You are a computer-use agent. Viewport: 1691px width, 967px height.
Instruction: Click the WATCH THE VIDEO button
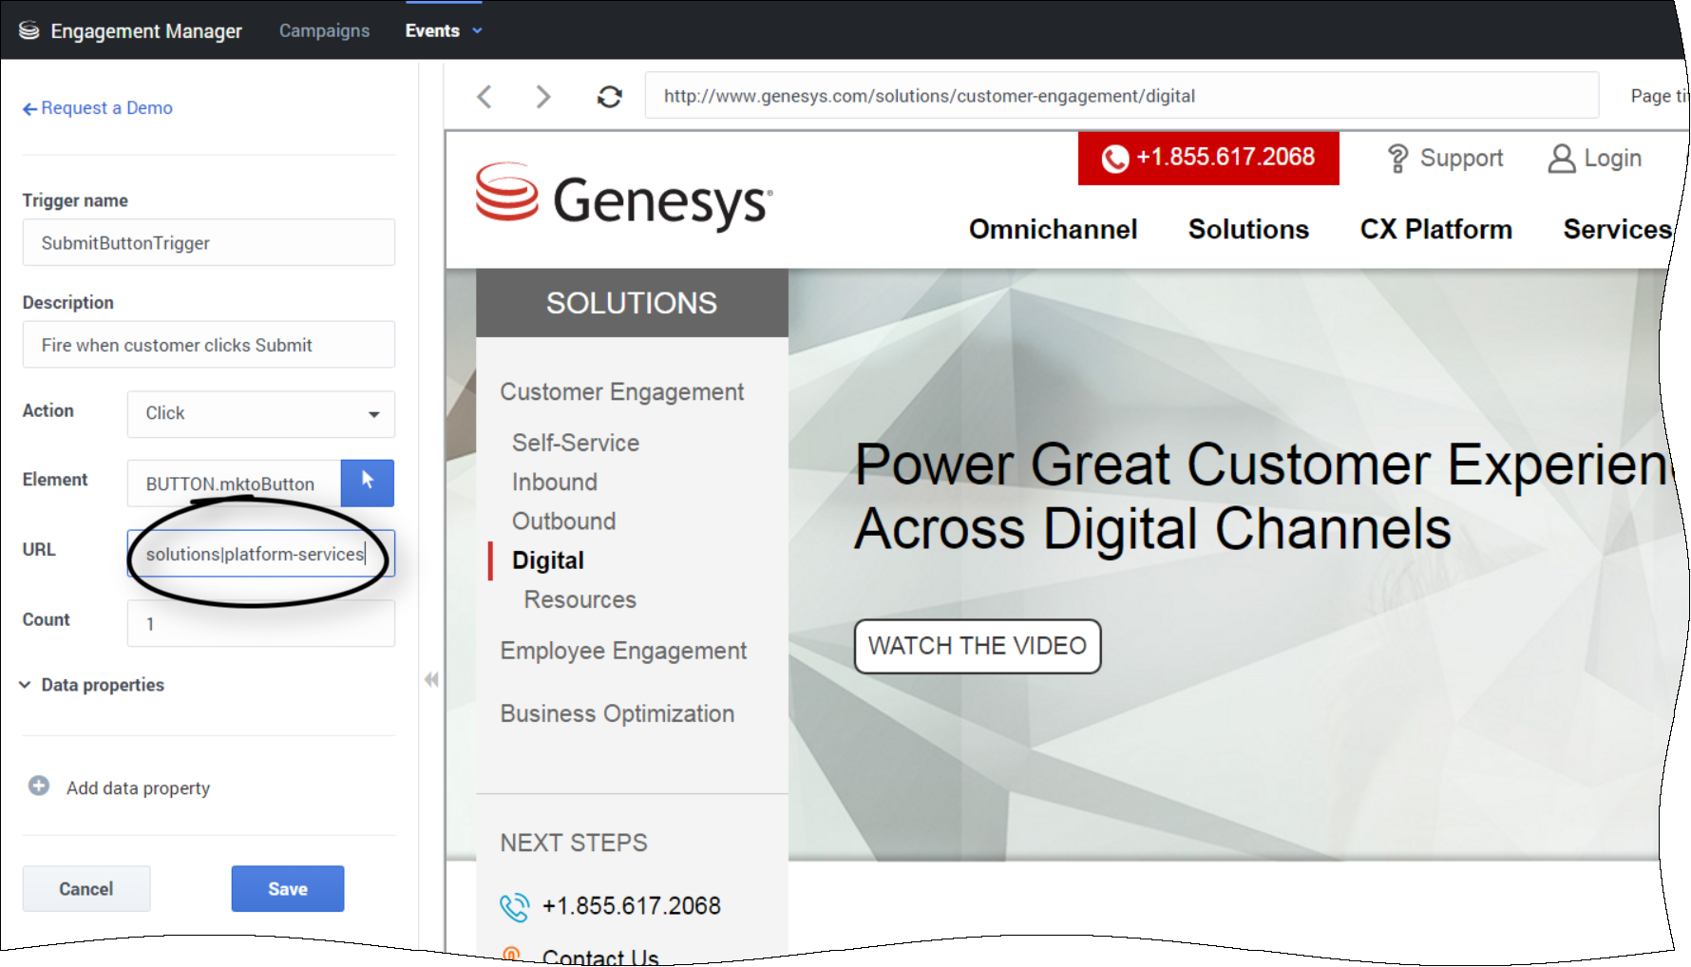point(977,646)
